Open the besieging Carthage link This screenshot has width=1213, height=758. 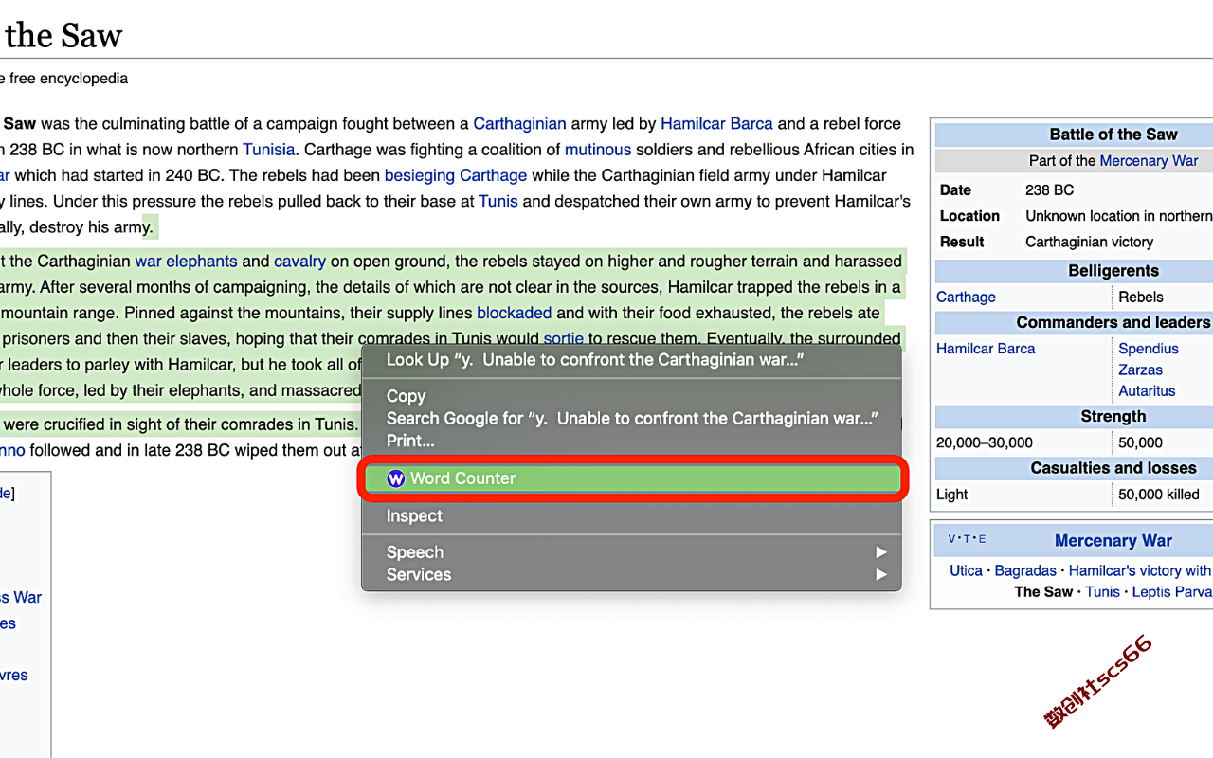coord(456,175)
